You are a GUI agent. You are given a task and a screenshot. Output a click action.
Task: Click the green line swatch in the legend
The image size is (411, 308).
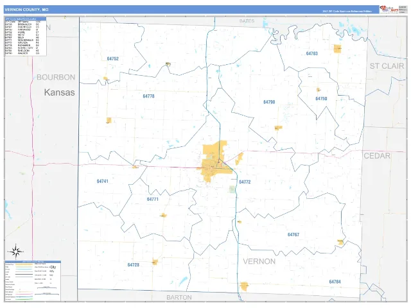(24, 299)
